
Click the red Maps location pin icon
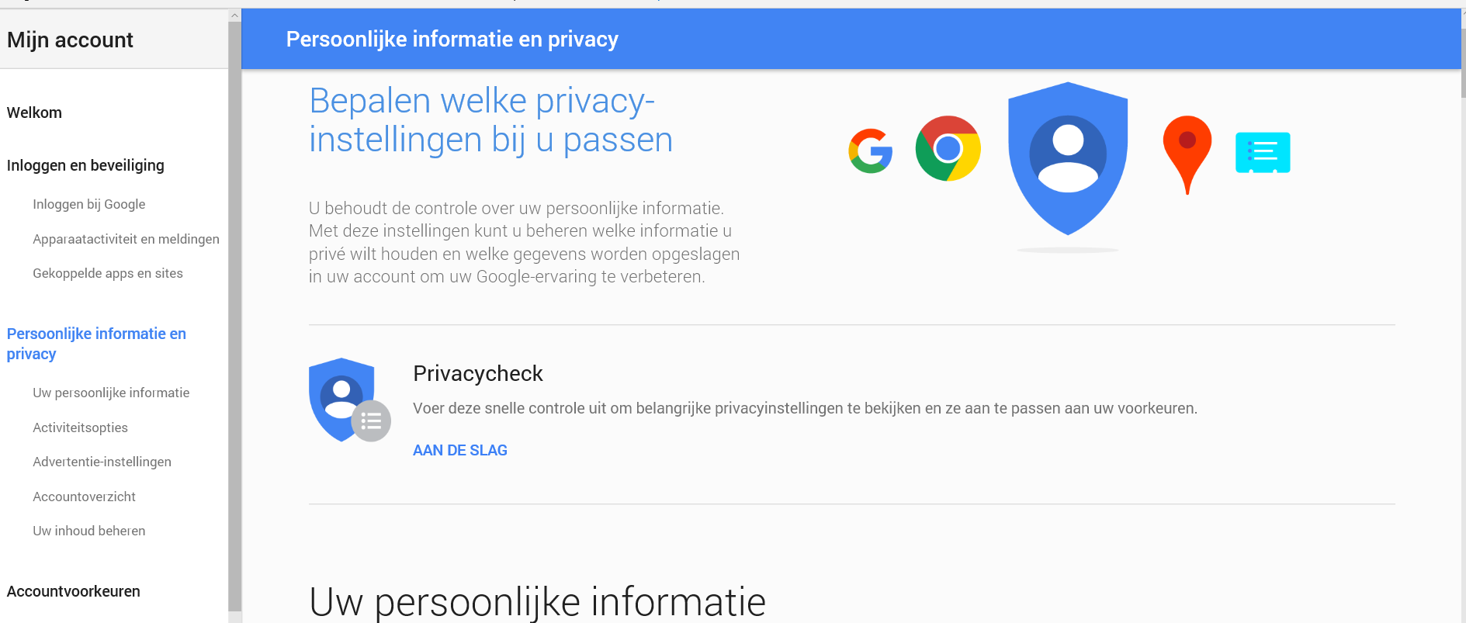1187,154
